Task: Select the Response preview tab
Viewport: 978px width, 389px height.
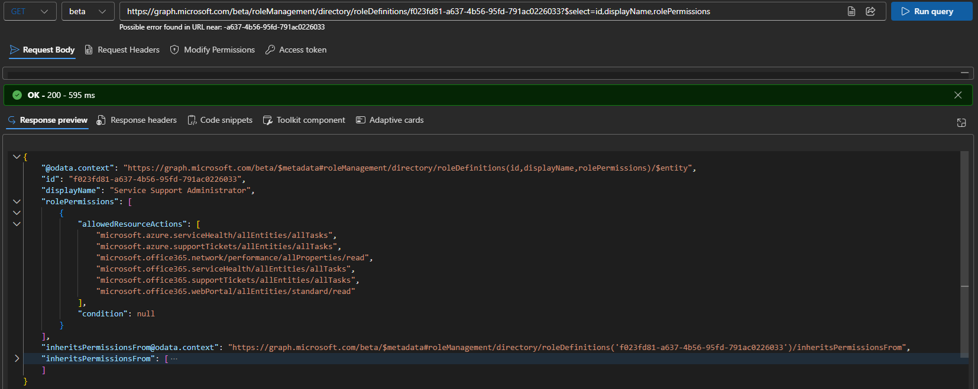Action: pyautogui.click(x=48, y=120)
